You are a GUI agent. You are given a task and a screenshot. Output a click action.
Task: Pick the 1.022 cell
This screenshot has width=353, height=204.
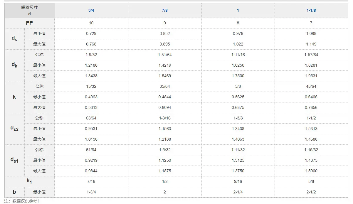[x=238, y=44]
